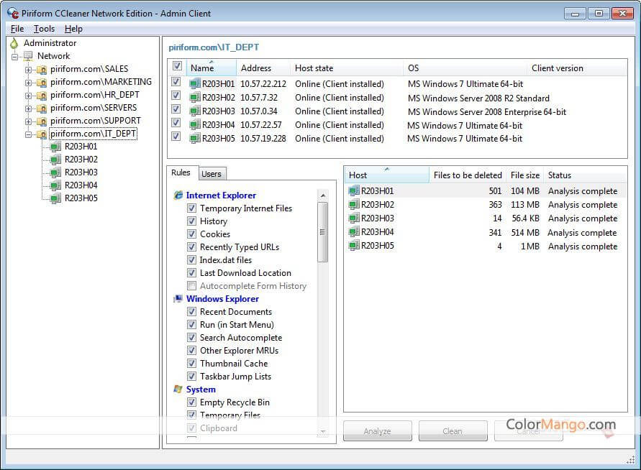Expand the piriform.com\SALES tree node
The image size is (641, 470).
29,70
